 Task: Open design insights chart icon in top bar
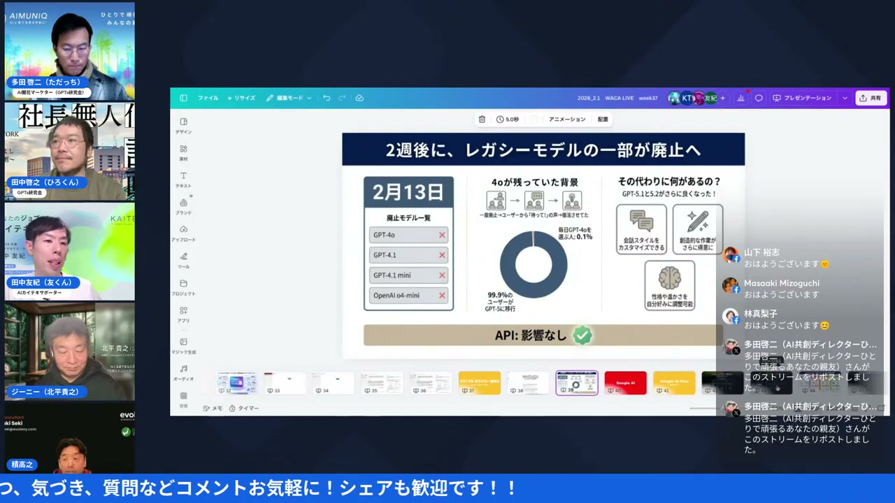pyautogui.click(x=740, y=98)
